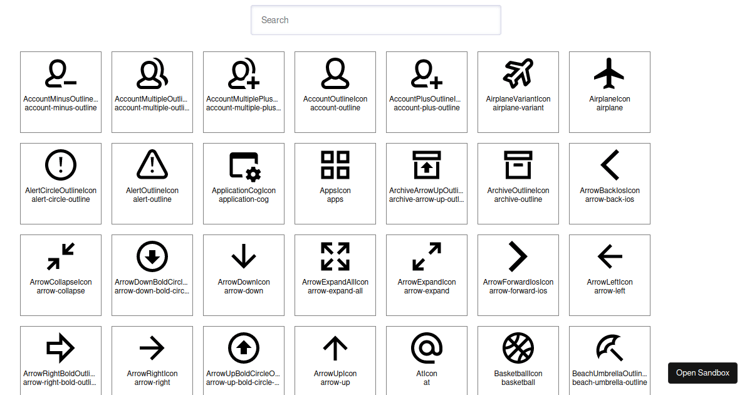This screenshot has width=752, height=395.
Task: Click the apps grid icon
Action: tap(335, 164)
